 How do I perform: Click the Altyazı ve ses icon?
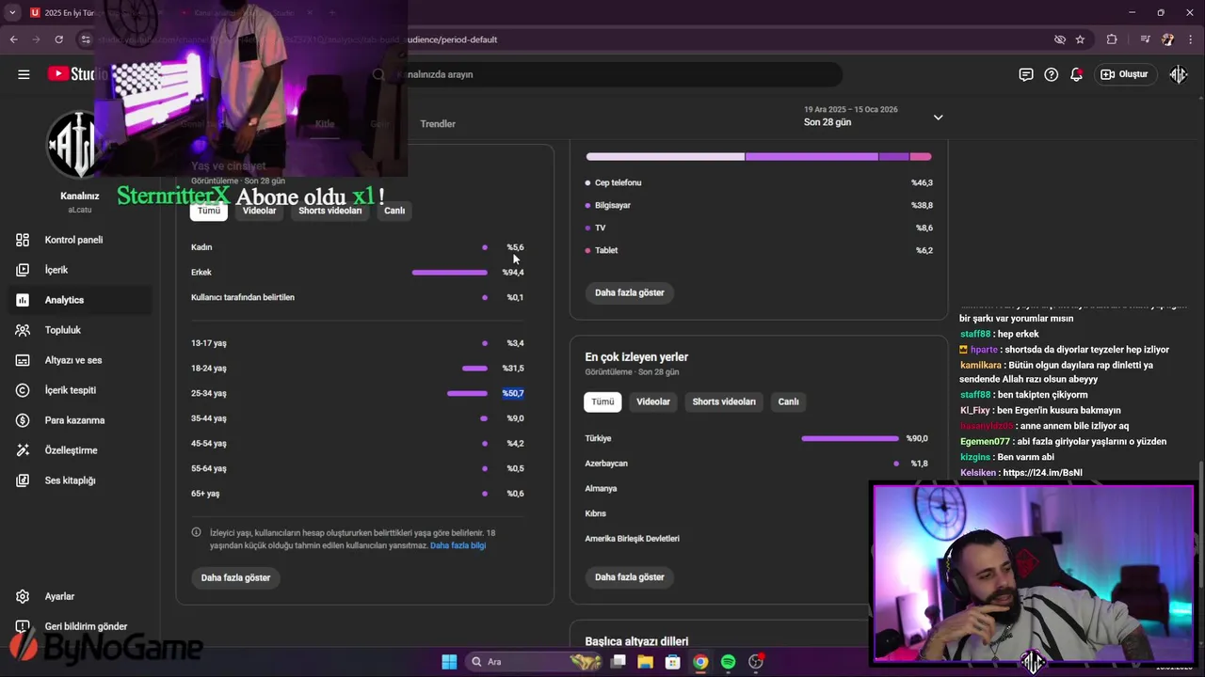[23, 360]
